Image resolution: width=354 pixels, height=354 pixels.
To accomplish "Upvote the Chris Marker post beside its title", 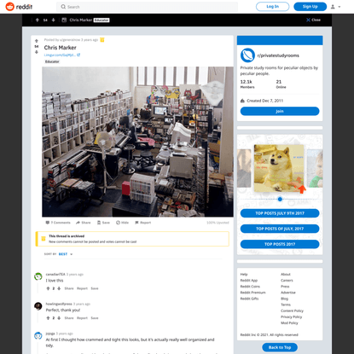I will [37, 41].
